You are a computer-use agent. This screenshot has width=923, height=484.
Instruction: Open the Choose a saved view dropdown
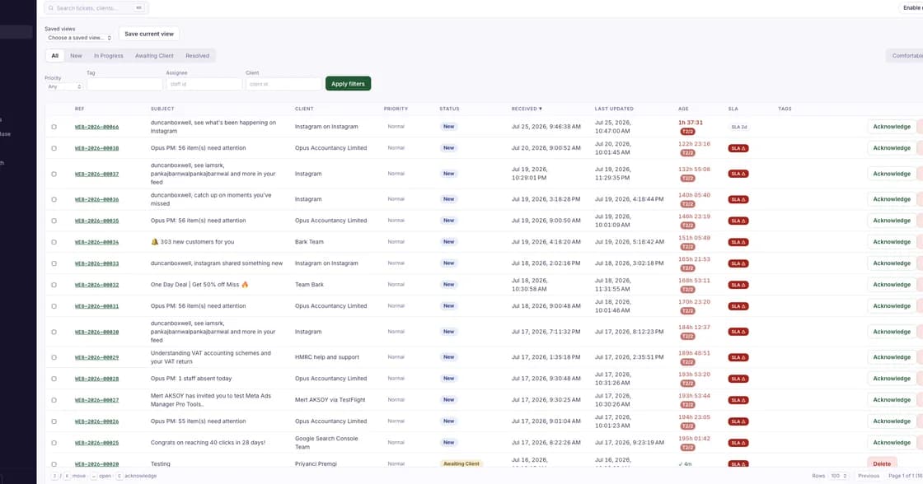[79, 38]
